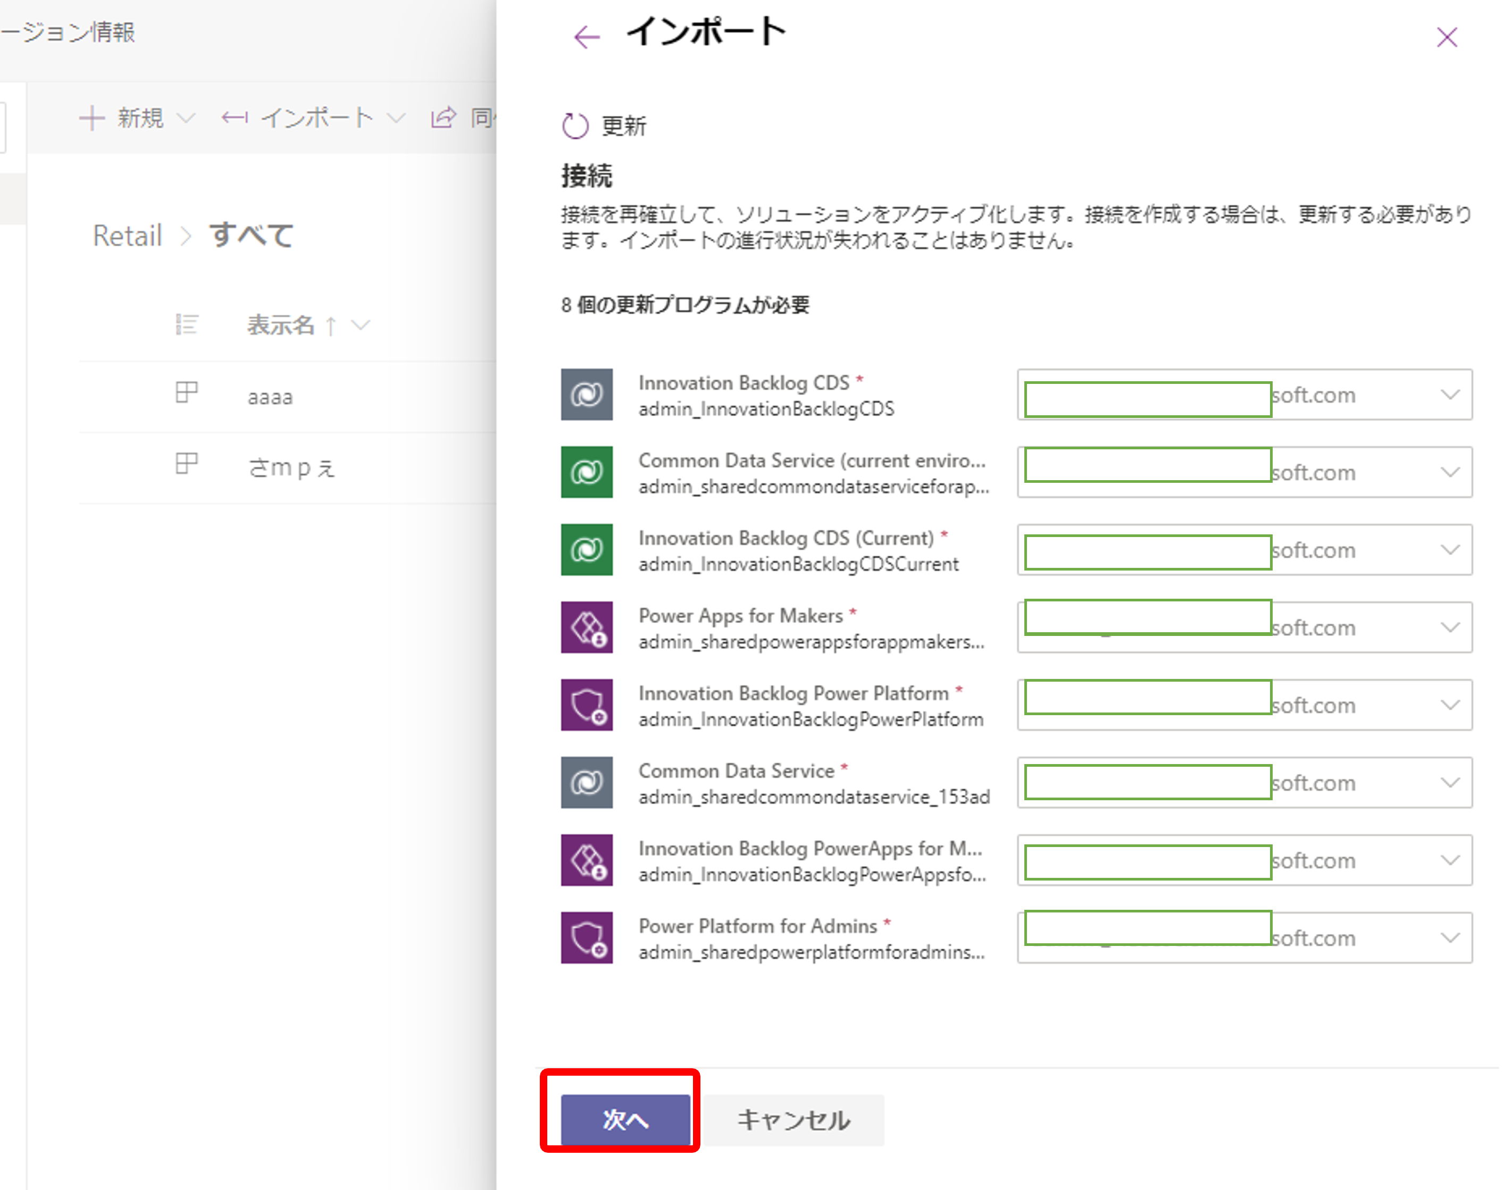Image resolution: width=1512 pixels, height=1190 pixels.
Task: Click the table icon for さmpえ
Action: (x=187, y=463)
